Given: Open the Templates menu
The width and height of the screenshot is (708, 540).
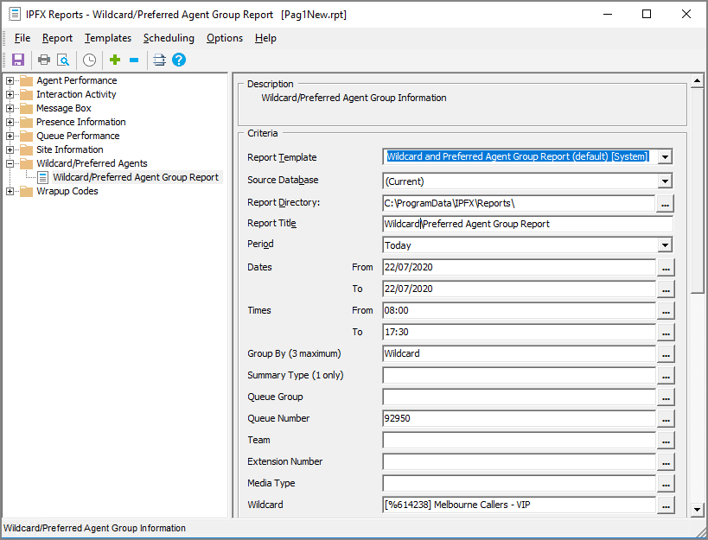Looking at the screenshot, I should pyautogui.click(x=108, y=38).
